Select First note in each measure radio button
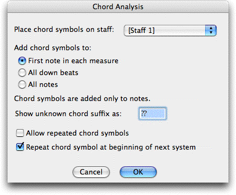This screenshot has width=236, height=195. click(x=22, y=61)
